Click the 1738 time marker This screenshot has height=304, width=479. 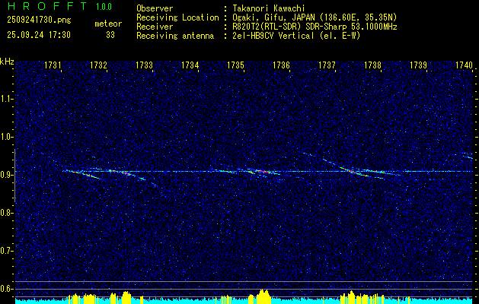coord(372,65)
